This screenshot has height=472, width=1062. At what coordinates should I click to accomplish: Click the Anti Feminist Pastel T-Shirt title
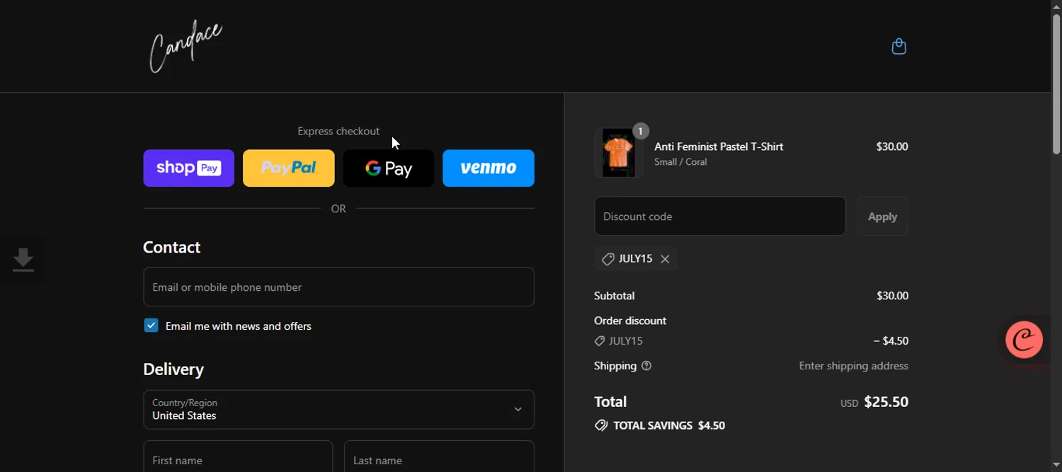[719, 146]
